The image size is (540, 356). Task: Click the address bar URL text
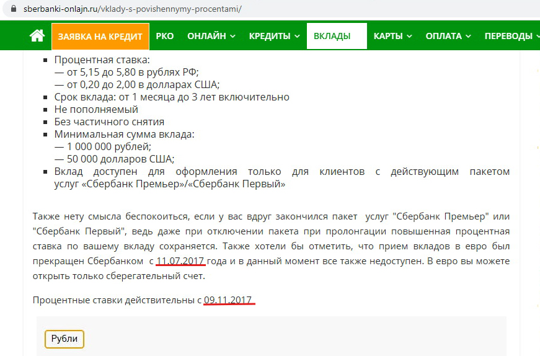pos(133,9)
